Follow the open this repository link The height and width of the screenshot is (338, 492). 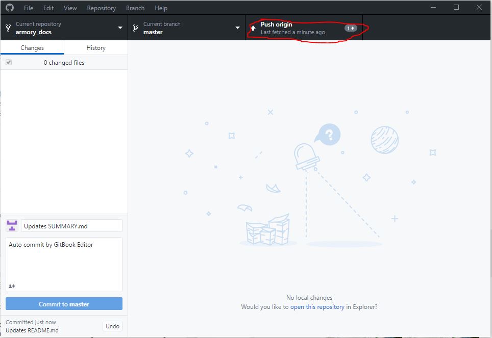[x=317, y=306]
